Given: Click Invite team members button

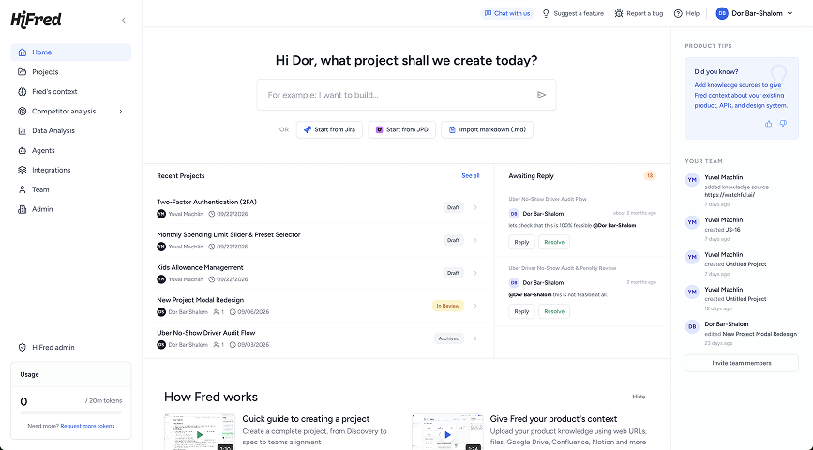Looking at the screenshot, I should pos(742,363).
